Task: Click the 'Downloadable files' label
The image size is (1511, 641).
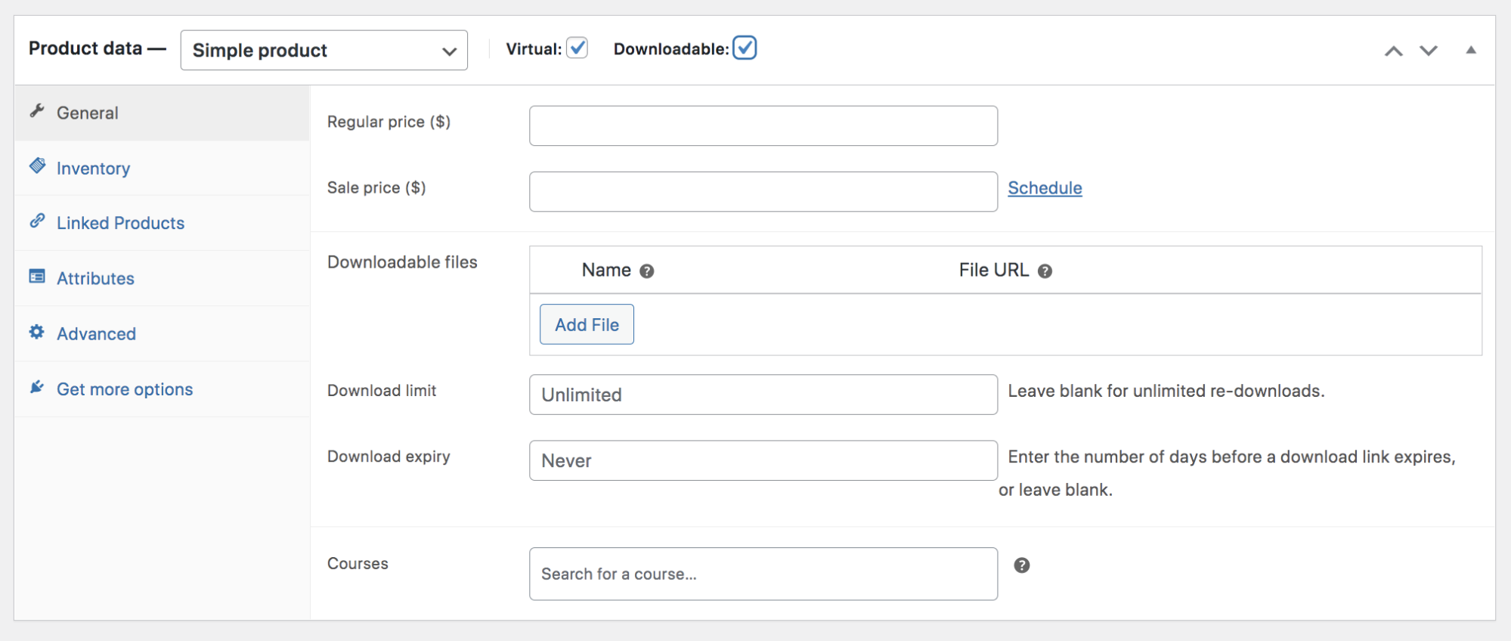Action: tap(402, 262)
